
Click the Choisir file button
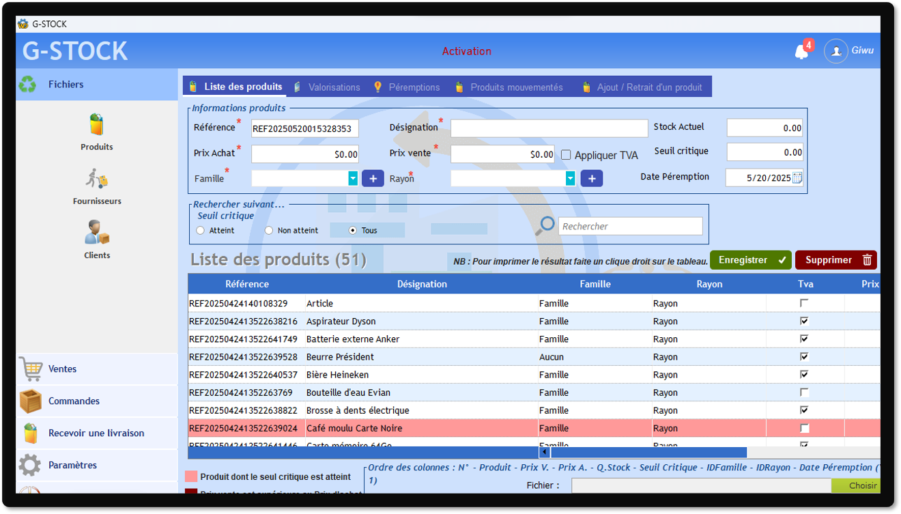tap(856, 485)
